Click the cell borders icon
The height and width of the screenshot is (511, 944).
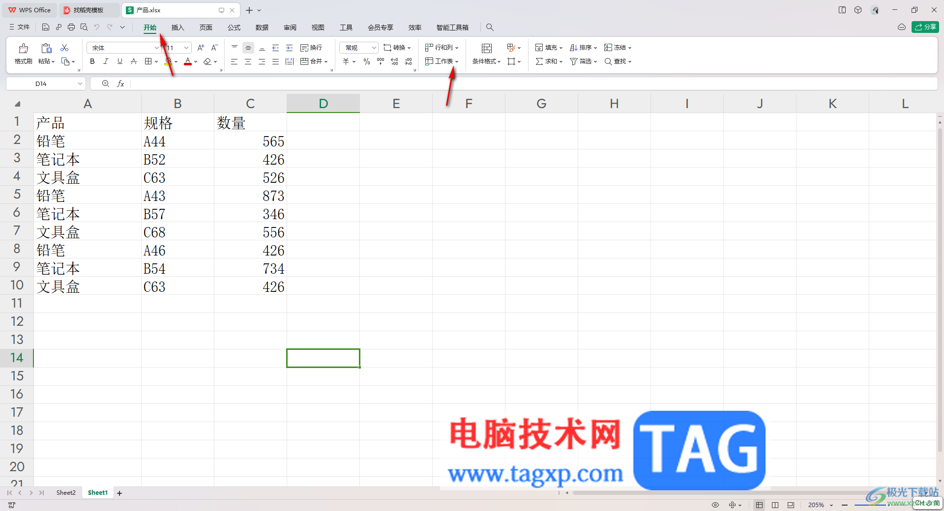point(148,61)
